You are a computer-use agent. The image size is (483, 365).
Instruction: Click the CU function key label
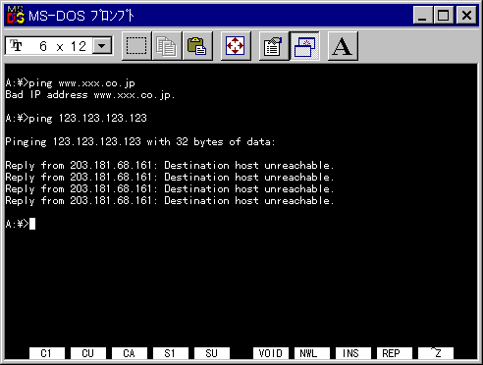point(87,353)
